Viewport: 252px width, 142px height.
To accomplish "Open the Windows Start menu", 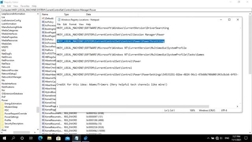I will click(4, 138).
